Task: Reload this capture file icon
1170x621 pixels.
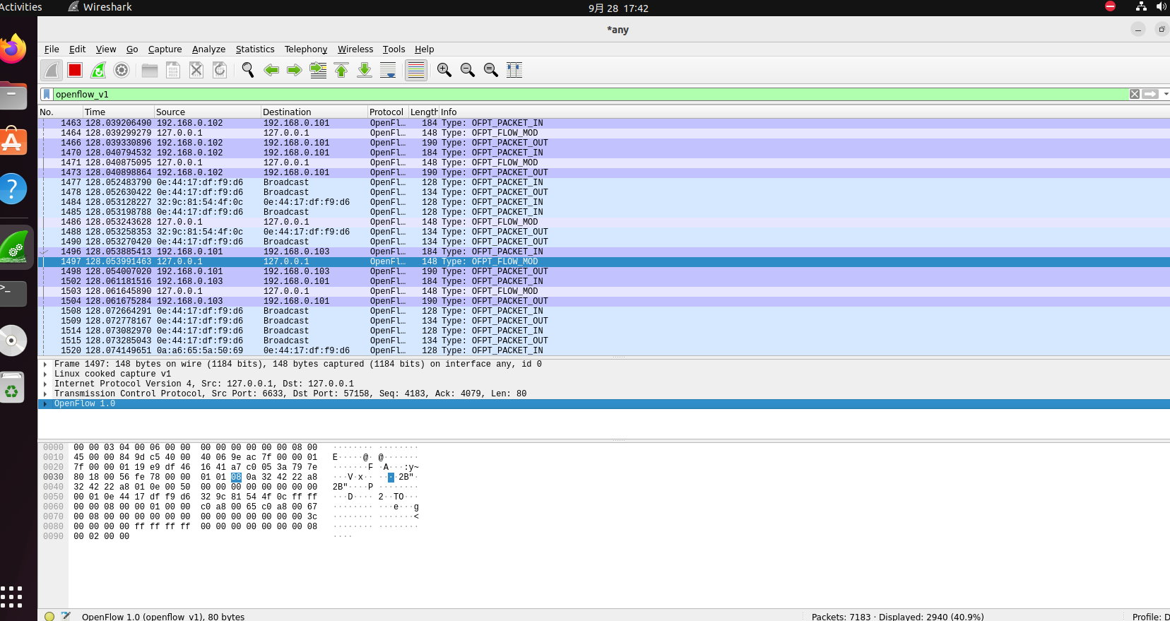Action: pos(220,70)
